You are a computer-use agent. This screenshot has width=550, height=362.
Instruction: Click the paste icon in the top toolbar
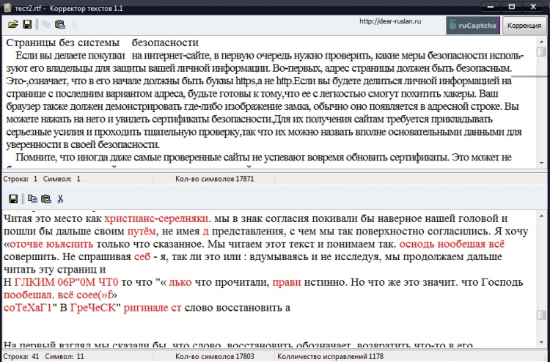pos(59,25)
